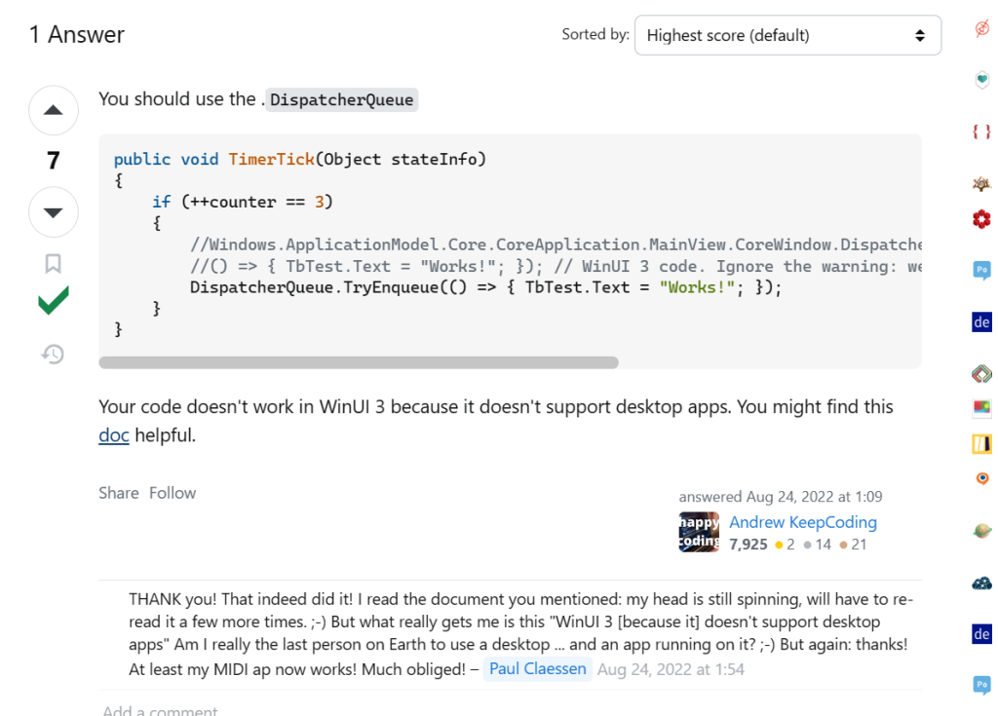Image resolution: width=998 pixels, height=716 pixels.
Task: Open Paul Claessen's profile link
Action: click(x=537, y=669)
